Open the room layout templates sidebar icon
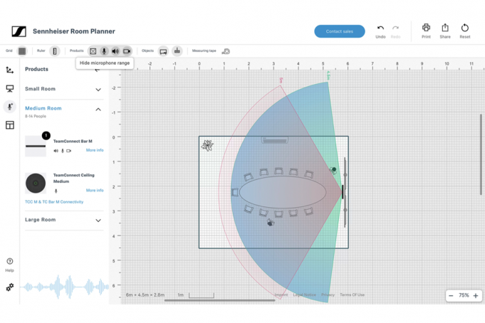The height and width of the screenshot is (323, 485). click(9, 125)
